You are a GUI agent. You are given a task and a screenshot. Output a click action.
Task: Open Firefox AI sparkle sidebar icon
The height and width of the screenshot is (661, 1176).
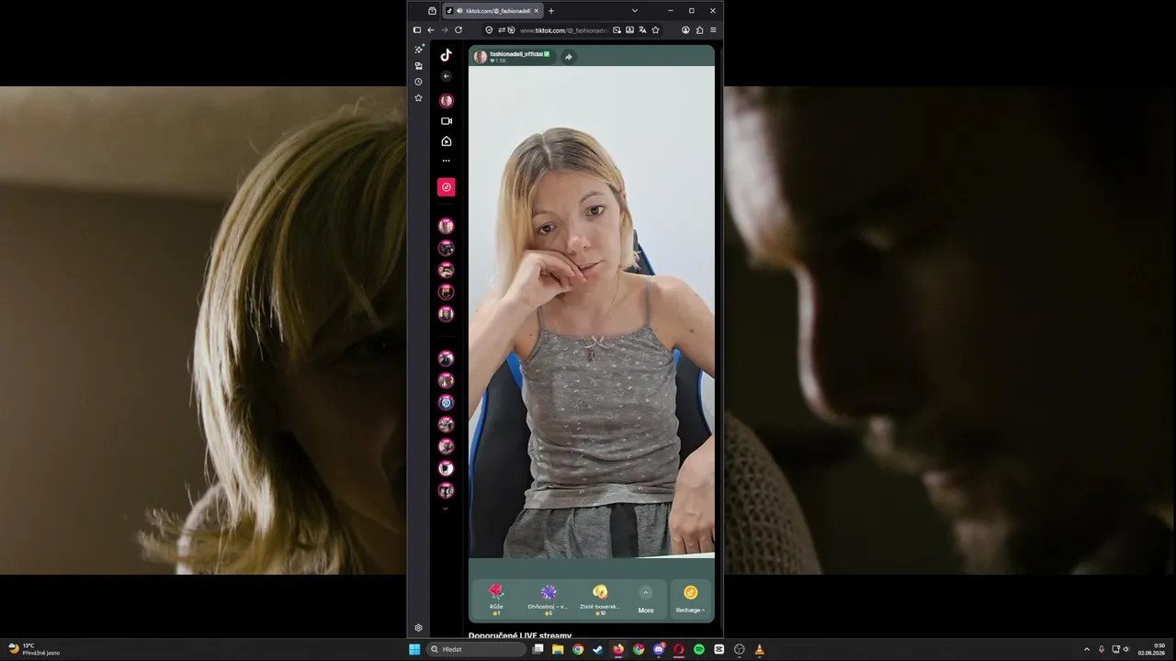coord(419,49)
